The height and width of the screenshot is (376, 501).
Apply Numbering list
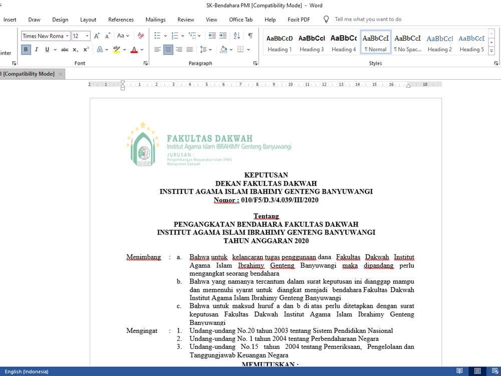tap(175, 36)
